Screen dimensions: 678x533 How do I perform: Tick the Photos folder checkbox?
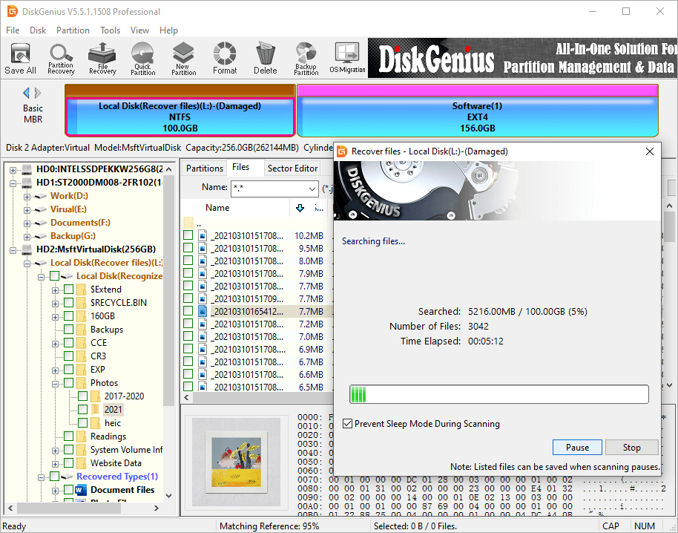click(x=68, y=382)
